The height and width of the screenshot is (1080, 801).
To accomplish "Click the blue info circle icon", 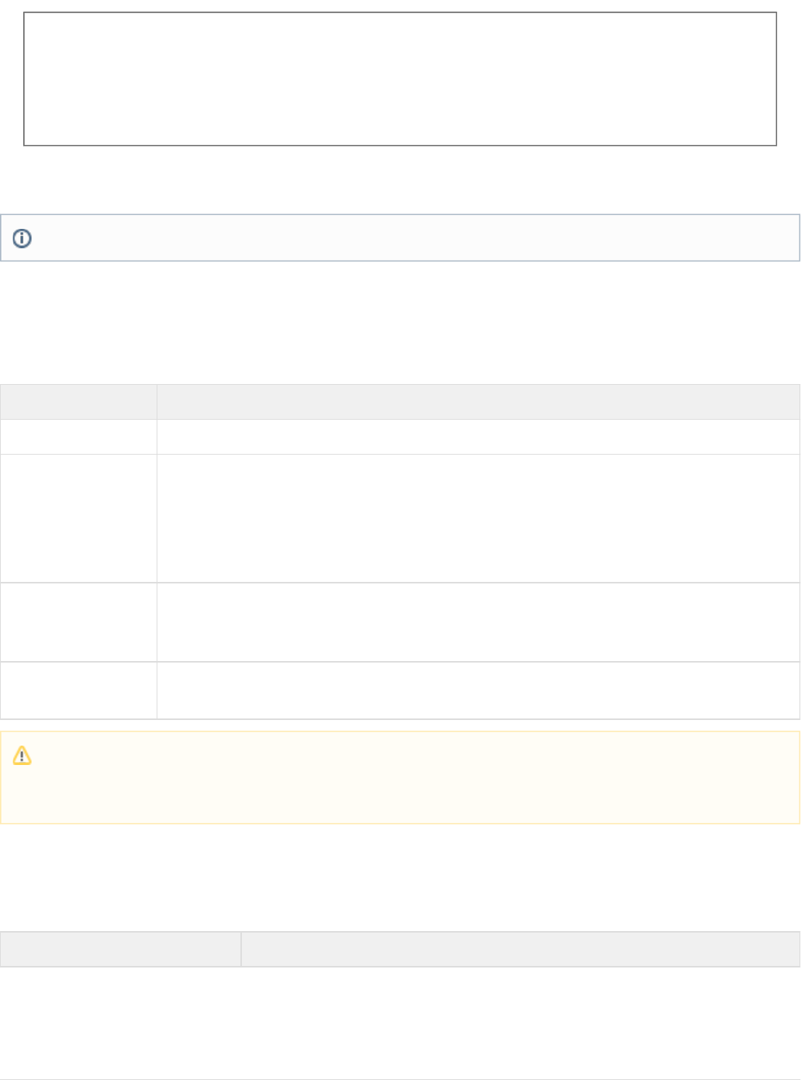I will pos(22,238).
